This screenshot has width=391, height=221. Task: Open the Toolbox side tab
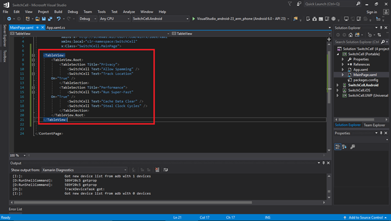tap(4, 56)
